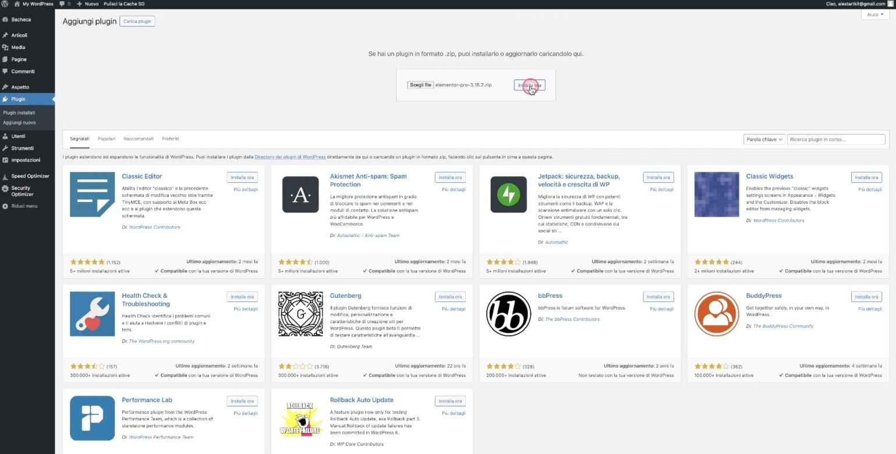
Task: Select the bbPress plugin logo
Action: (508, 313)
